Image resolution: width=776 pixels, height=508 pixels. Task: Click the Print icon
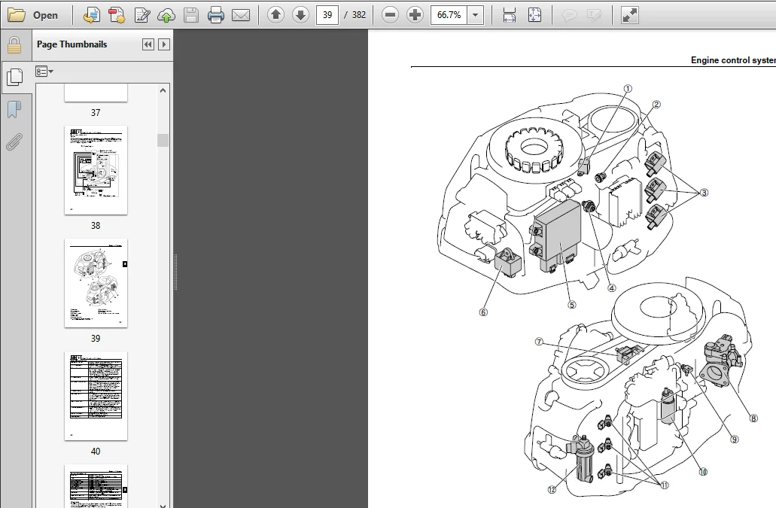[216, 15]
